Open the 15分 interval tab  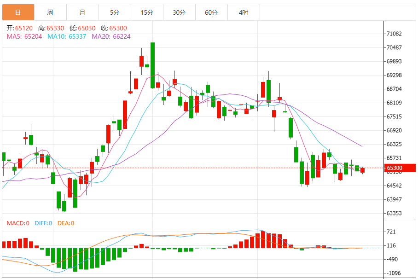coord(147,12)
